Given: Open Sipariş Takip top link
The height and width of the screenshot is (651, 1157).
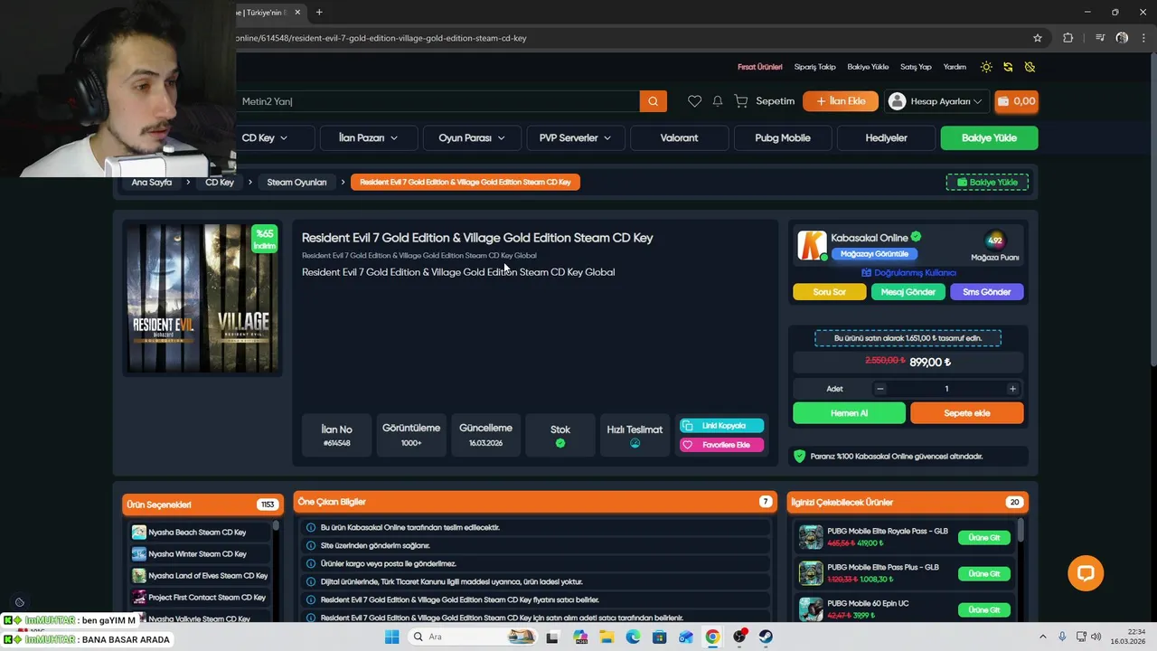Looking at the screenshot, I should tap(814, 67).
